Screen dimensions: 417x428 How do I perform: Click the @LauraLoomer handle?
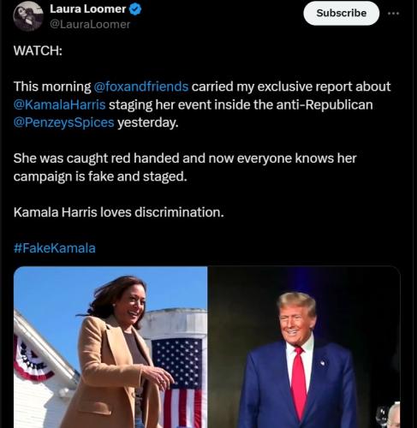[x=90, y=24]
